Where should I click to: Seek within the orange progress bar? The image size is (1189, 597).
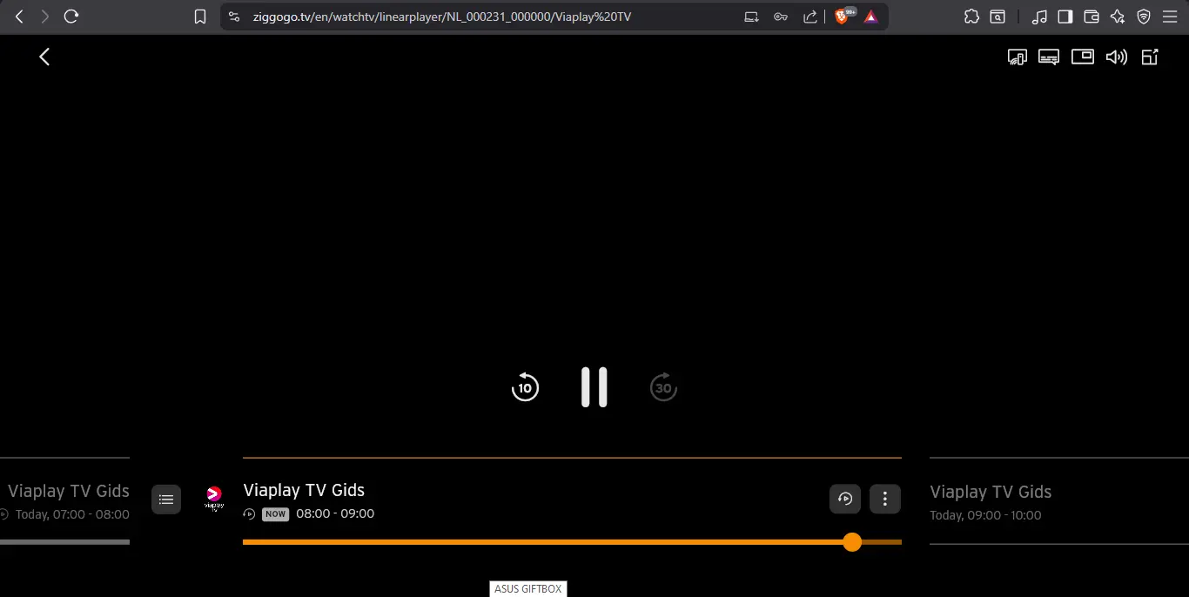pos(572,542)
